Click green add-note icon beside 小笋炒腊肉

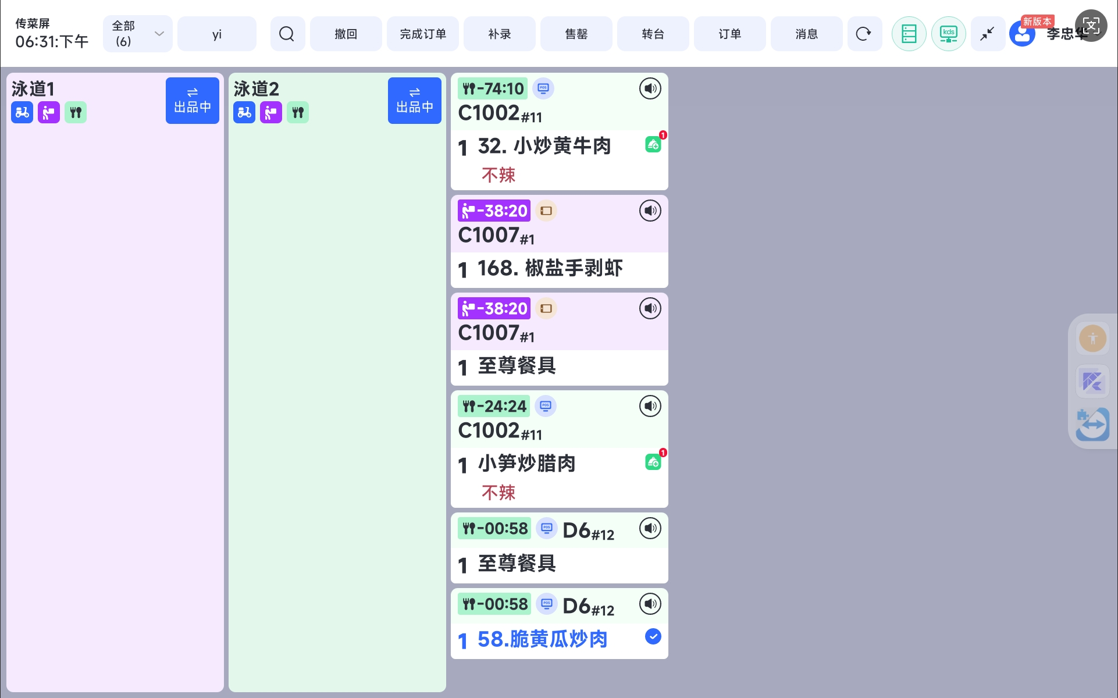653,462
